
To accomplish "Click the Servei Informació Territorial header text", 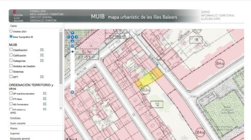I will tap(218, 16).
